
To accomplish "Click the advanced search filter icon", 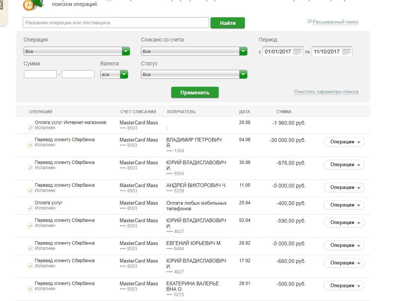I will click(310, 22).
